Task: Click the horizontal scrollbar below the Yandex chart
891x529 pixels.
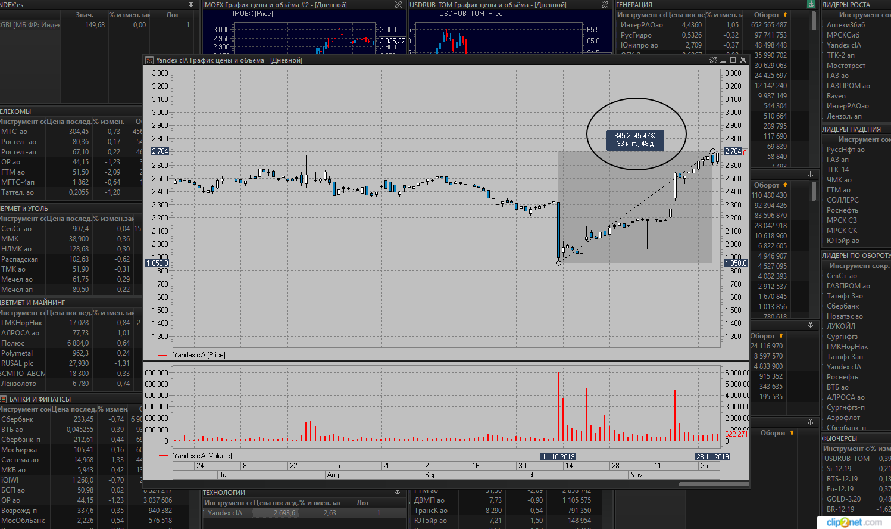Action: 713,484
